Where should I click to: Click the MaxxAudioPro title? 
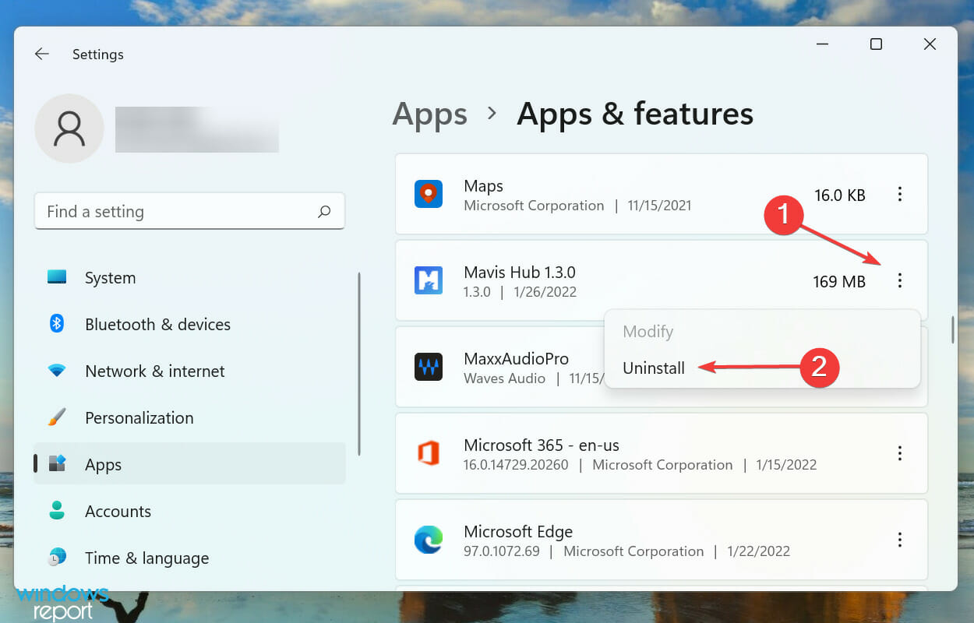516,359
